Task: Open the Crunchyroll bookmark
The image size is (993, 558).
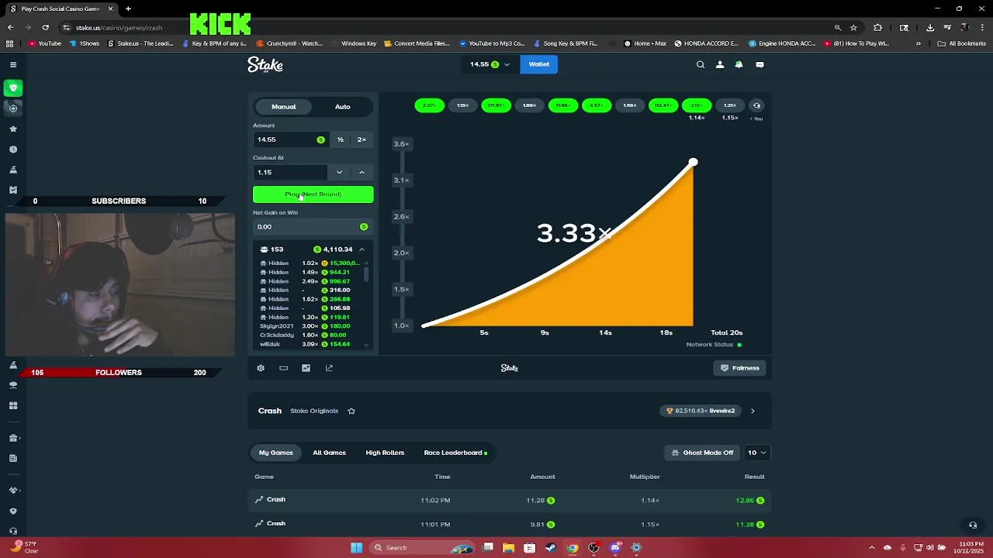Action: click(289, 43)
